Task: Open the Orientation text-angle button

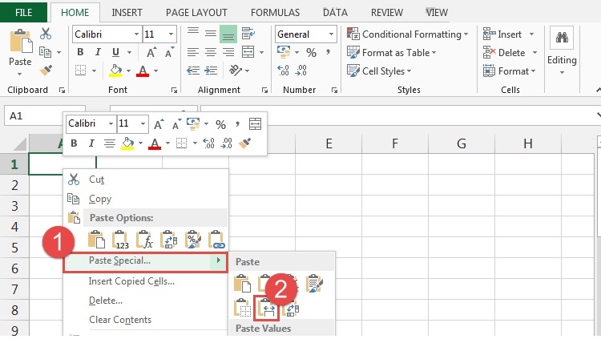Action: point(236,71)
